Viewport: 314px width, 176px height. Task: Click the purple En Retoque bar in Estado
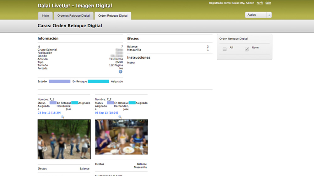coord(60,81)
